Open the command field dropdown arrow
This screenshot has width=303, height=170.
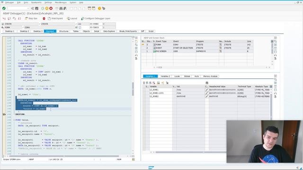[x=28, y=8]
